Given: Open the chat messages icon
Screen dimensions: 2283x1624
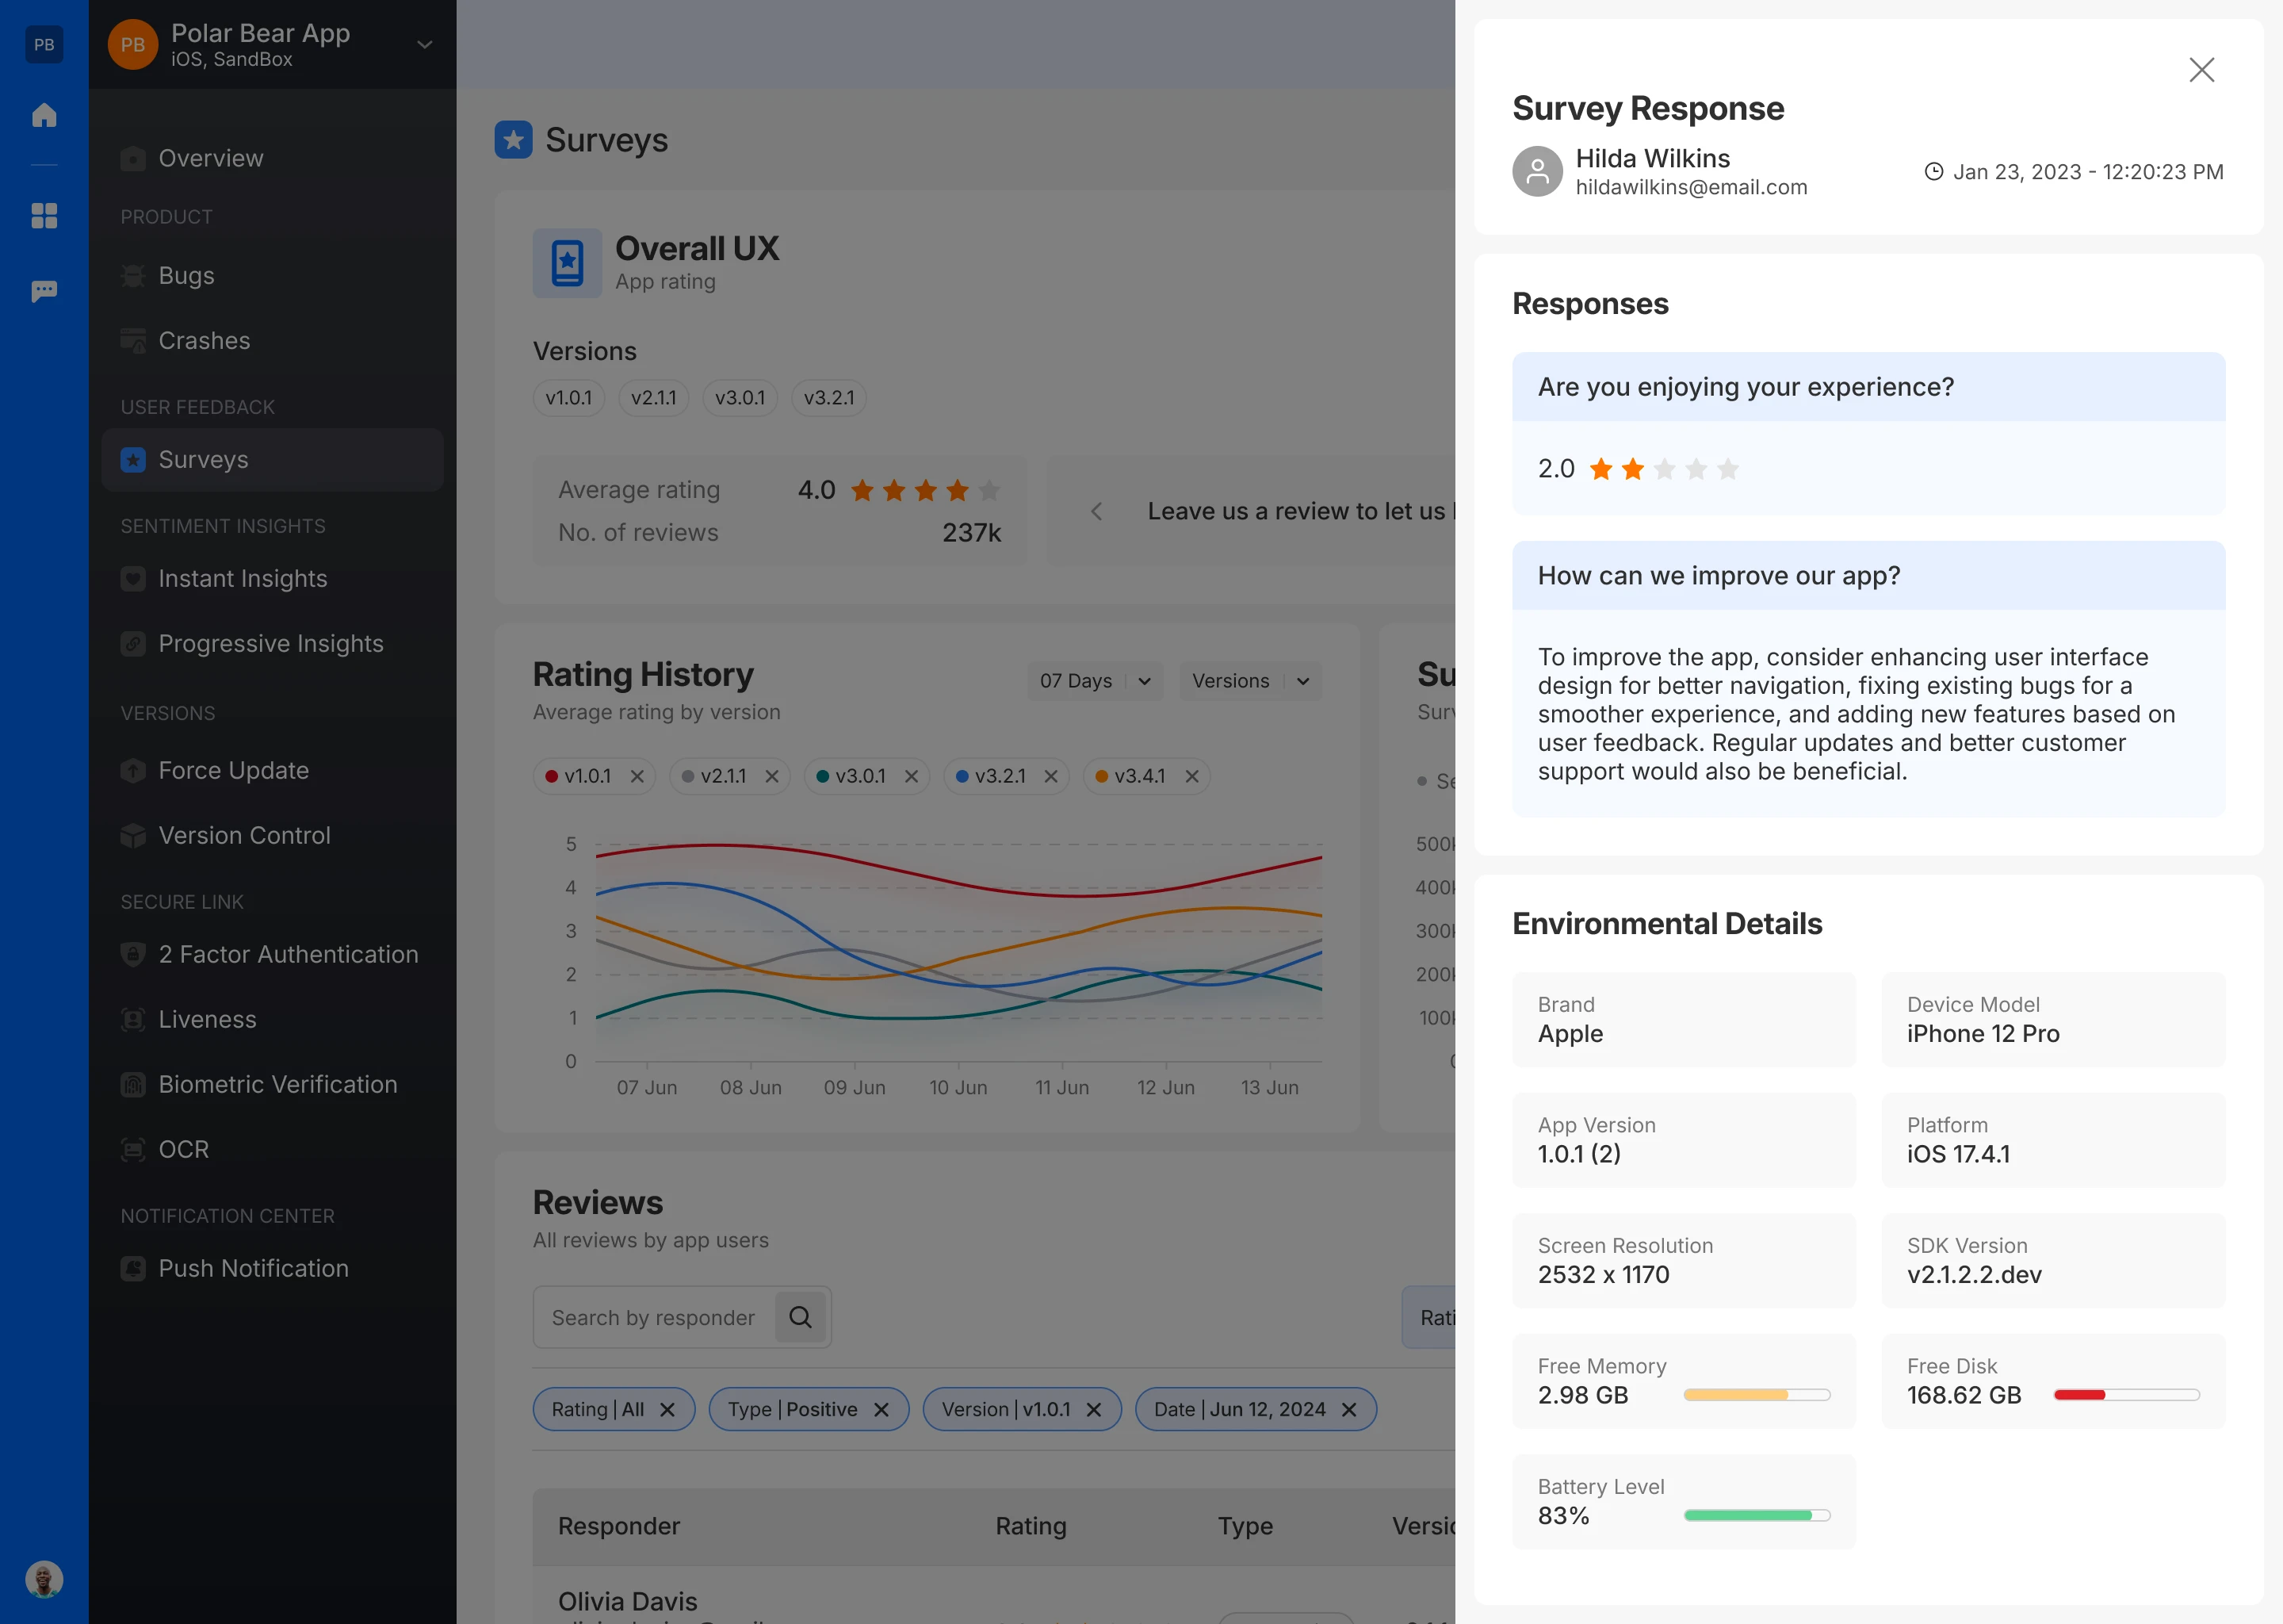Looking at the screenshot, I should coord(44,291).
